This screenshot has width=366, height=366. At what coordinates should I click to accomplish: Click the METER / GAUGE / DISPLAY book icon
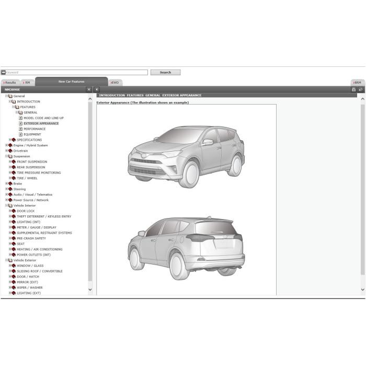point(14,227)
